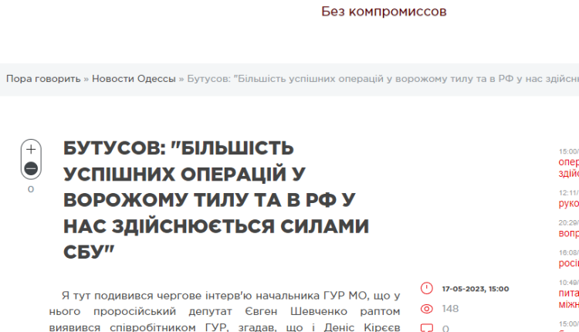
Task: Click the paragraph starting 'Я тут подивився чергове'
Action: coord(225,311)
